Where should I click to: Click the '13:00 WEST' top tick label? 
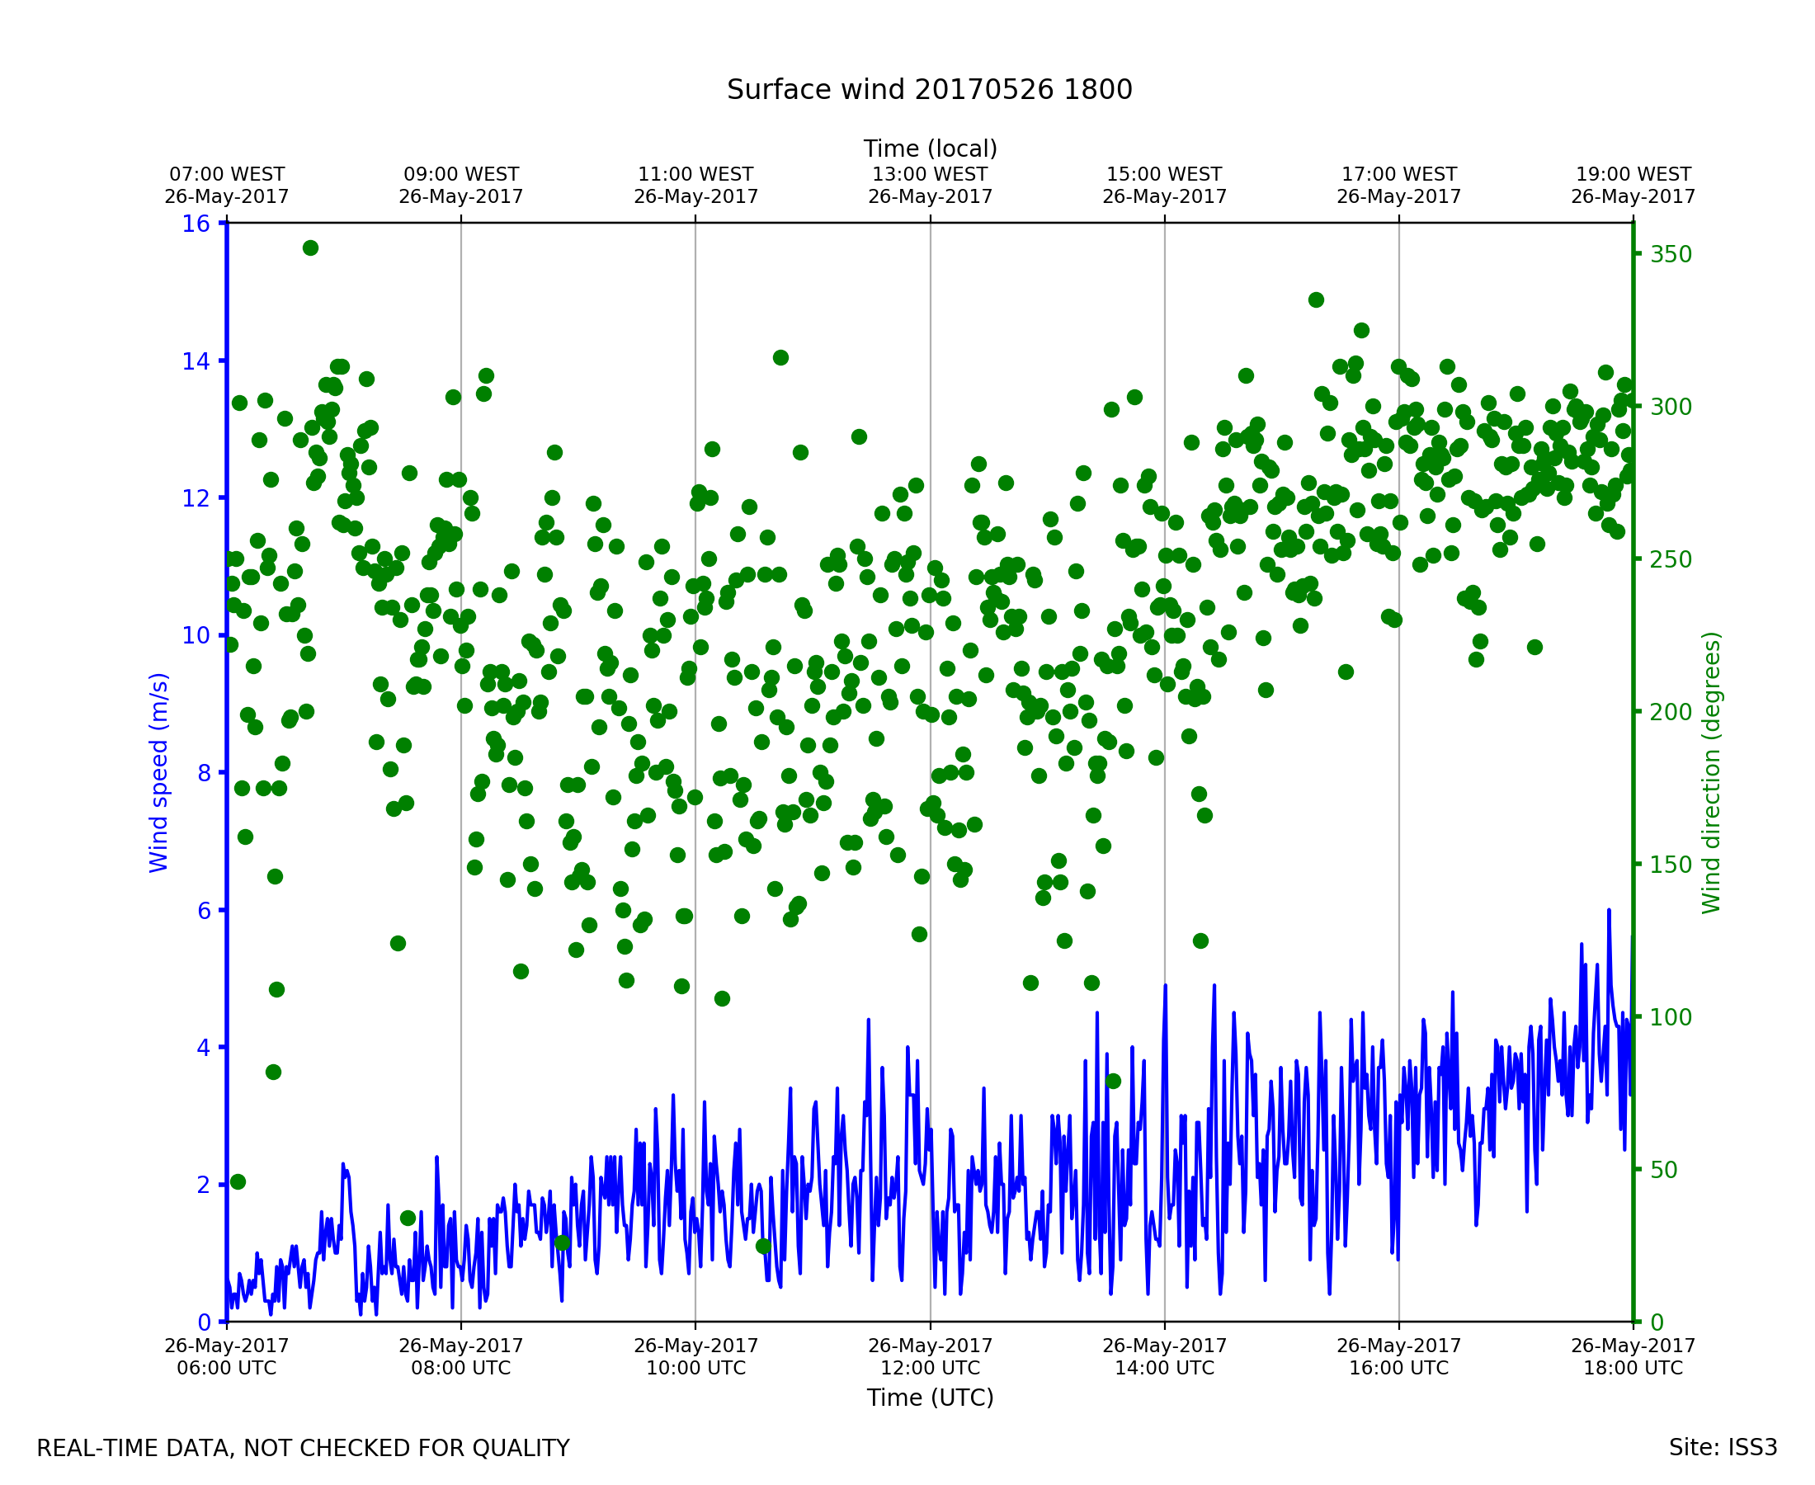point(930,175)
